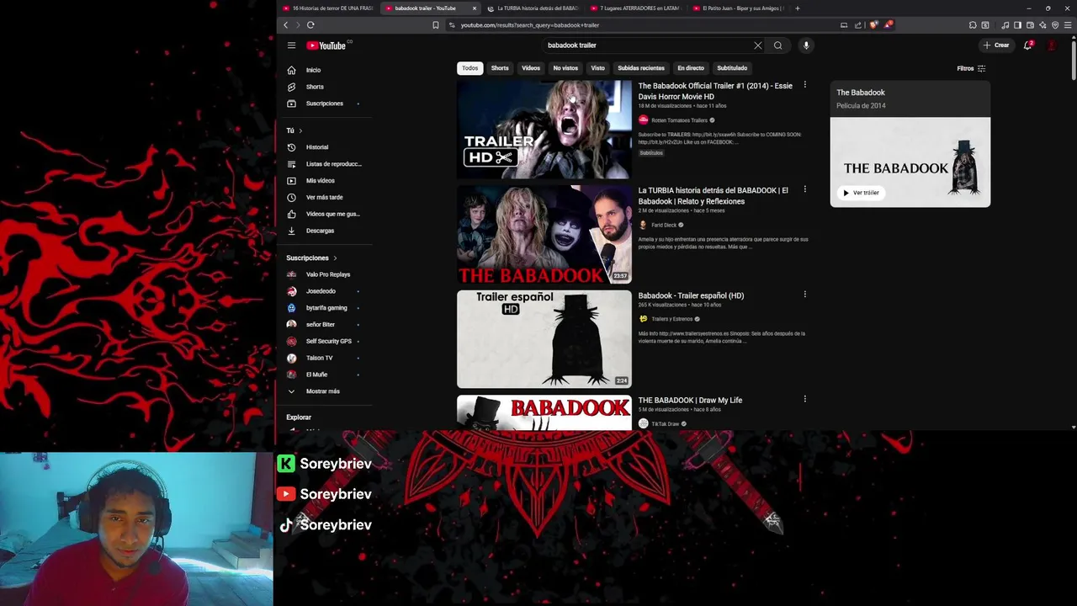Expand the Suscripciones section heading
This screenshot has width=1077, height=606.
tap(311, 258)
